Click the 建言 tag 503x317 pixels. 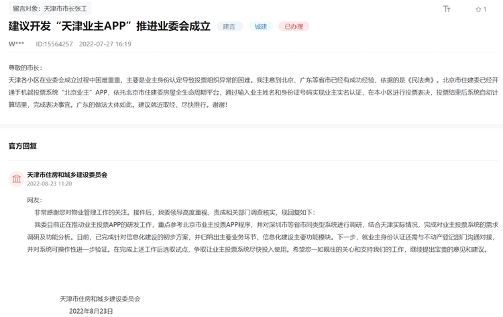(229, 26)
